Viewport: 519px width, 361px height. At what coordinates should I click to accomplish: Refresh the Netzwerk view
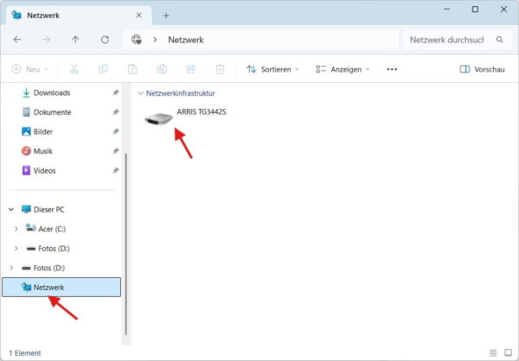105,40
